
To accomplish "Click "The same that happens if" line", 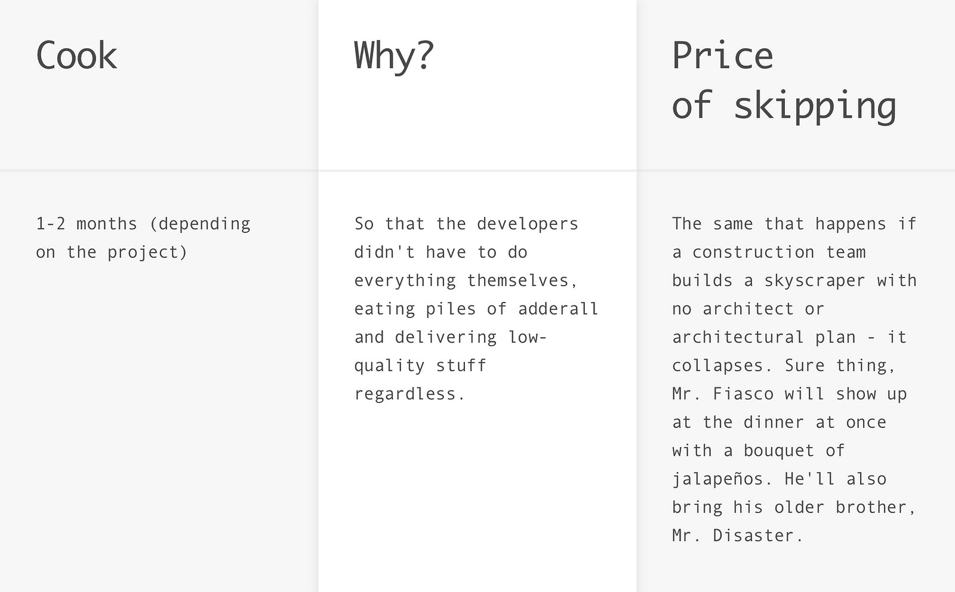I will [x=794, y=224].
